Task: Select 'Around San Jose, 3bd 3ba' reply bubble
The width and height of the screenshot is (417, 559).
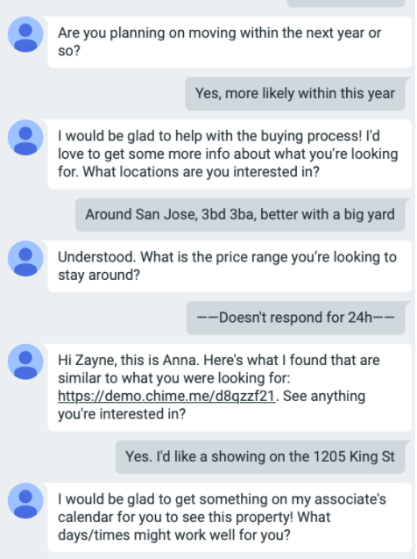Action: point(240,215)
